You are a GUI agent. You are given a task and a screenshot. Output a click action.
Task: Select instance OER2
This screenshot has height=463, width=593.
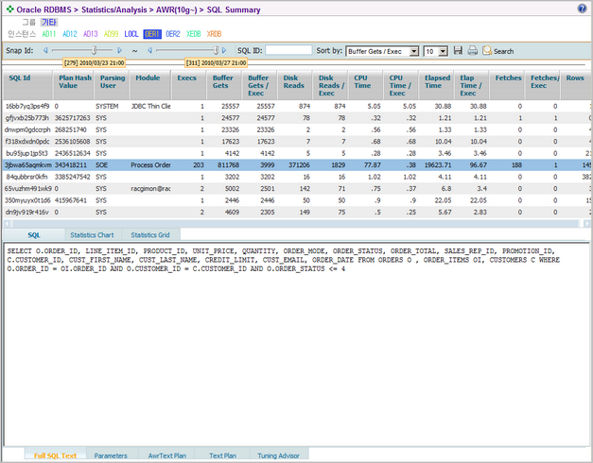[173, 34]
